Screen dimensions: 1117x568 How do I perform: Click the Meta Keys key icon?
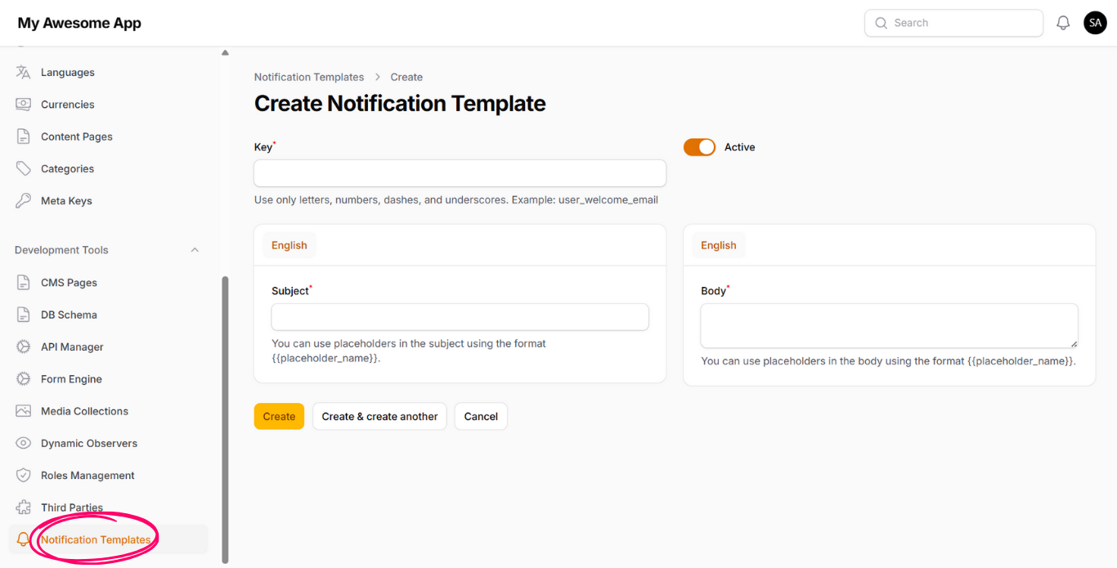click(x=24, y=201)
